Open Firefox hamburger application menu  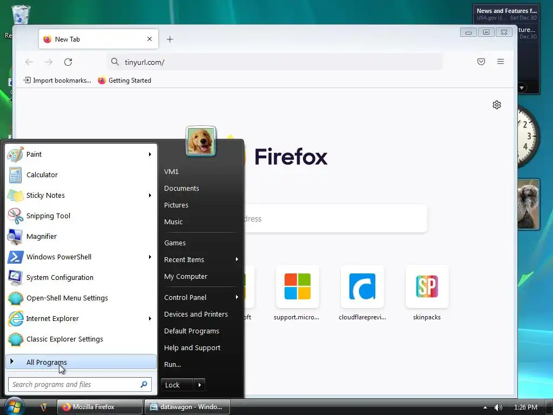point(501,62)
